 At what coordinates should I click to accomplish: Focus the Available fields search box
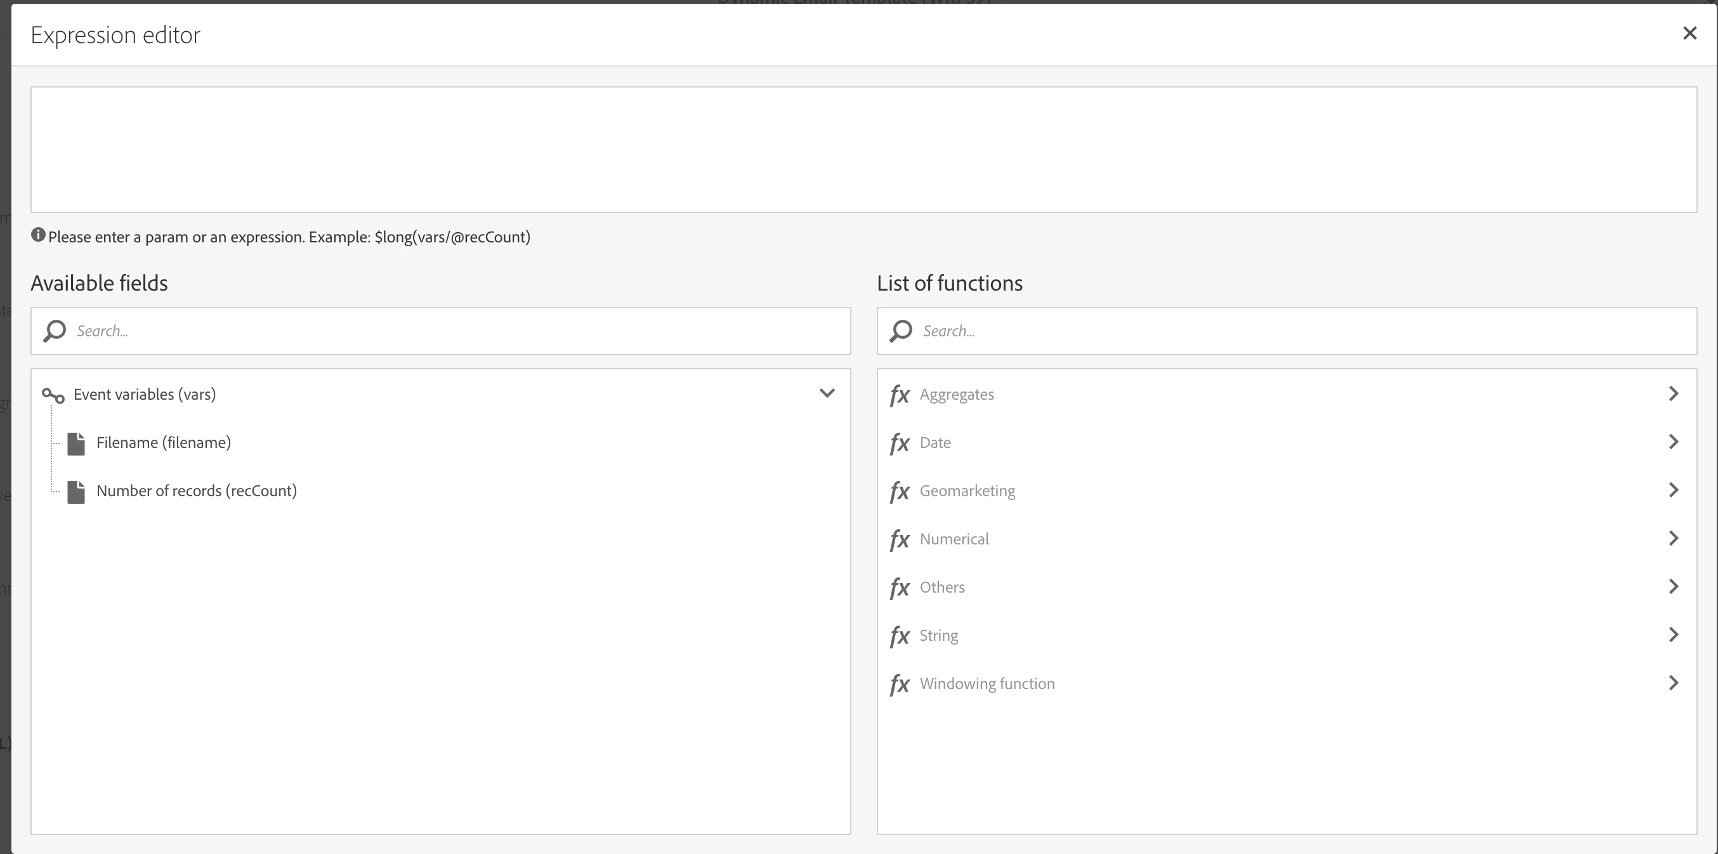point(454,331)
